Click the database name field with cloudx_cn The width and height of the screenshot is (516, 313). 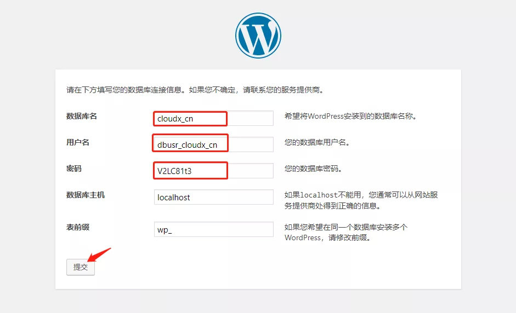tap(213, 118)
